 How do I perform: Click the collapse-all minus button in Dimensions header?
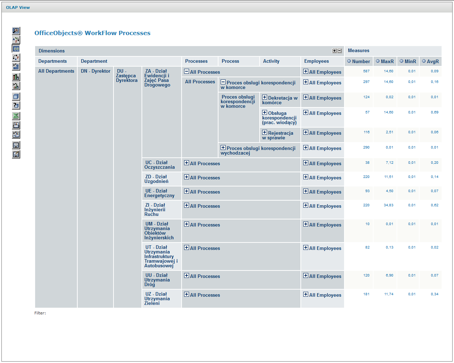point(339,51)
